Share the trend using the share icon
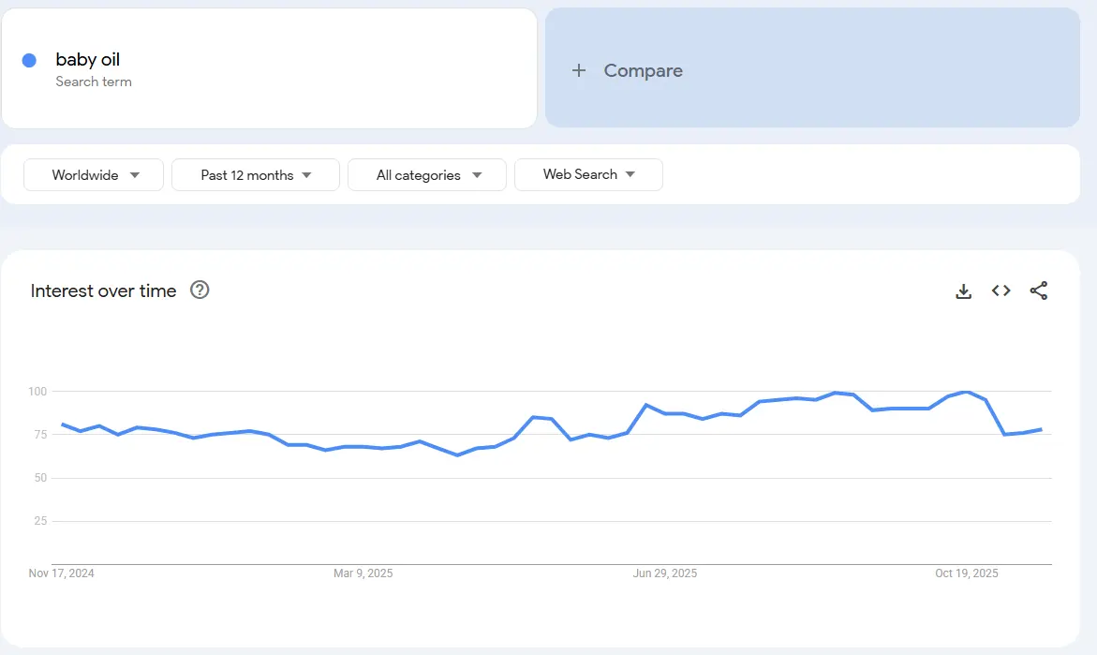 point(1039,290)
